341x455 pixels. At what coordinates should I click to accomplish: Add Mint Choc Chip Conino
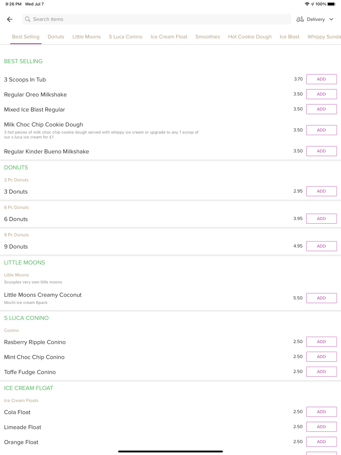point(321,357)
